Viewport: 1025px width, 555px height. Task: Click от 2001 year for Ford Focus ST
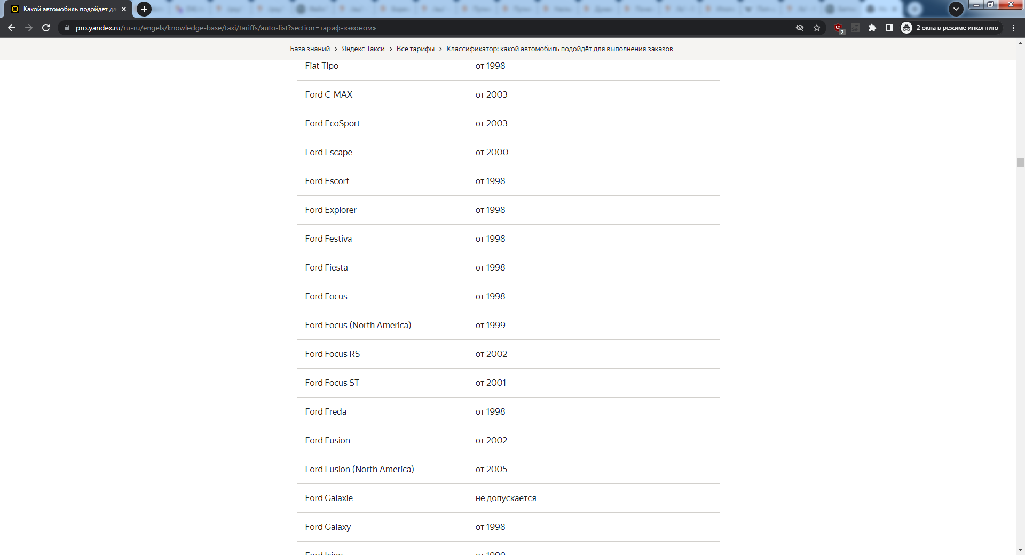pos(491,383)
